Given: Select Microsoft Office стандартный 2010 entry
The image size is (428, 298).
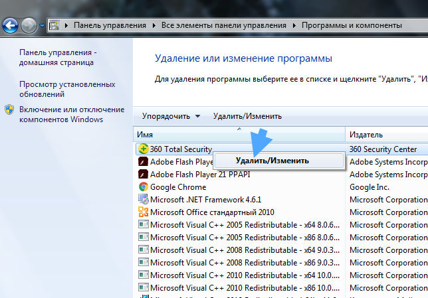Looking at the screenshot, I should [212, 212].
